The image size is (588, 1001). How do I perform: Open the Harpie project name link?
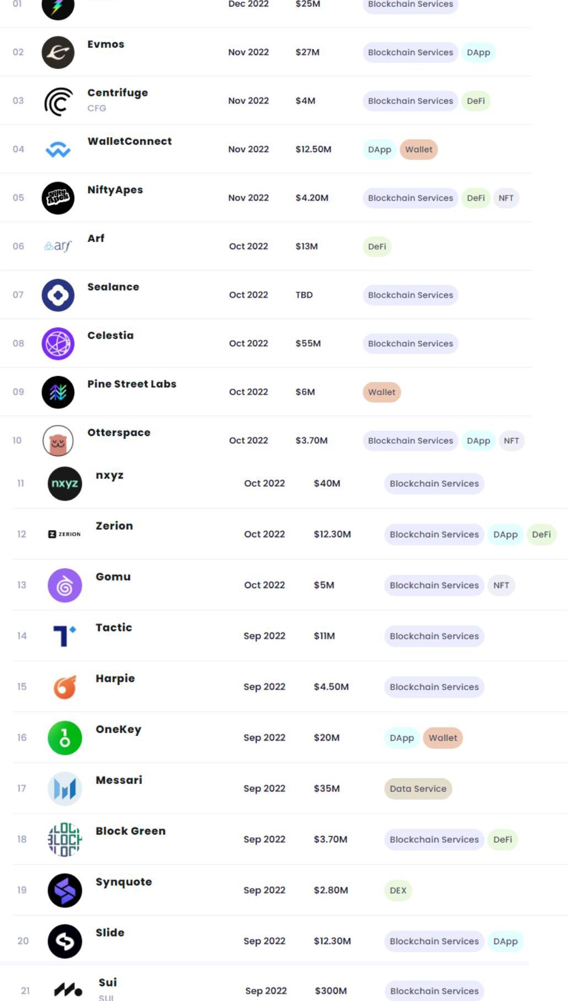click(x=115, y=679)
